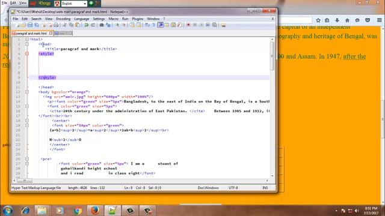Click the 'after the' link in Firefox page
The width and height of the screenshot is (385, 216).
(354, 56)
